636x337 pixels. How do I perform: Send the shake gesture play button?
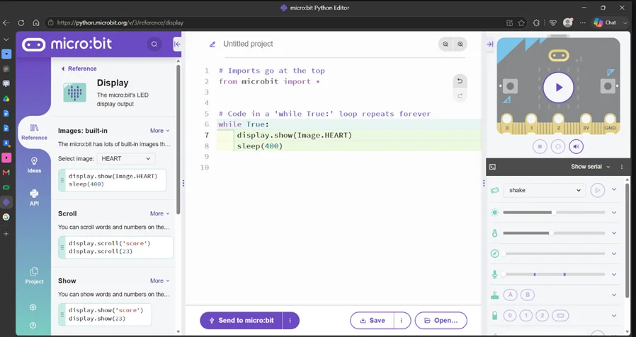click(598, 190)
